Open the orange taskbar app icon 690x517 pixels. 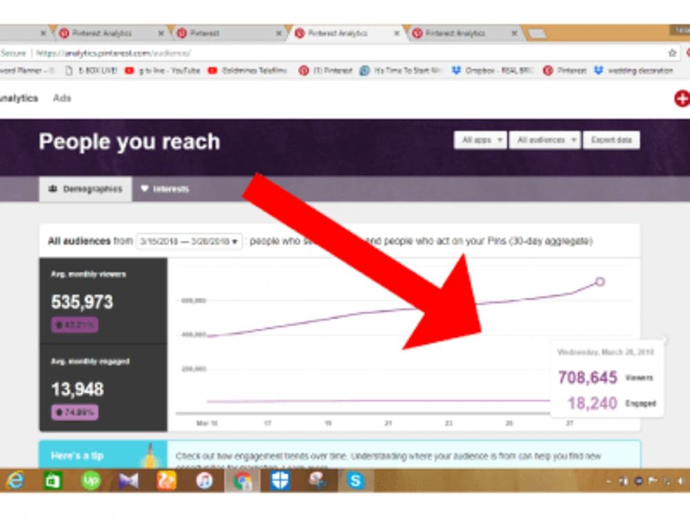[x=166, y=480]
